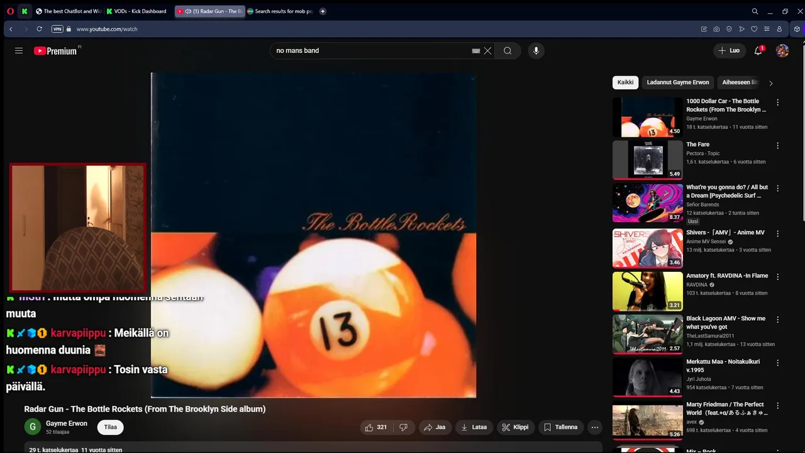Open the page edit/note icon in address bar
The image size is (805, 453).
pyautogui.click(x=704, y=29)
